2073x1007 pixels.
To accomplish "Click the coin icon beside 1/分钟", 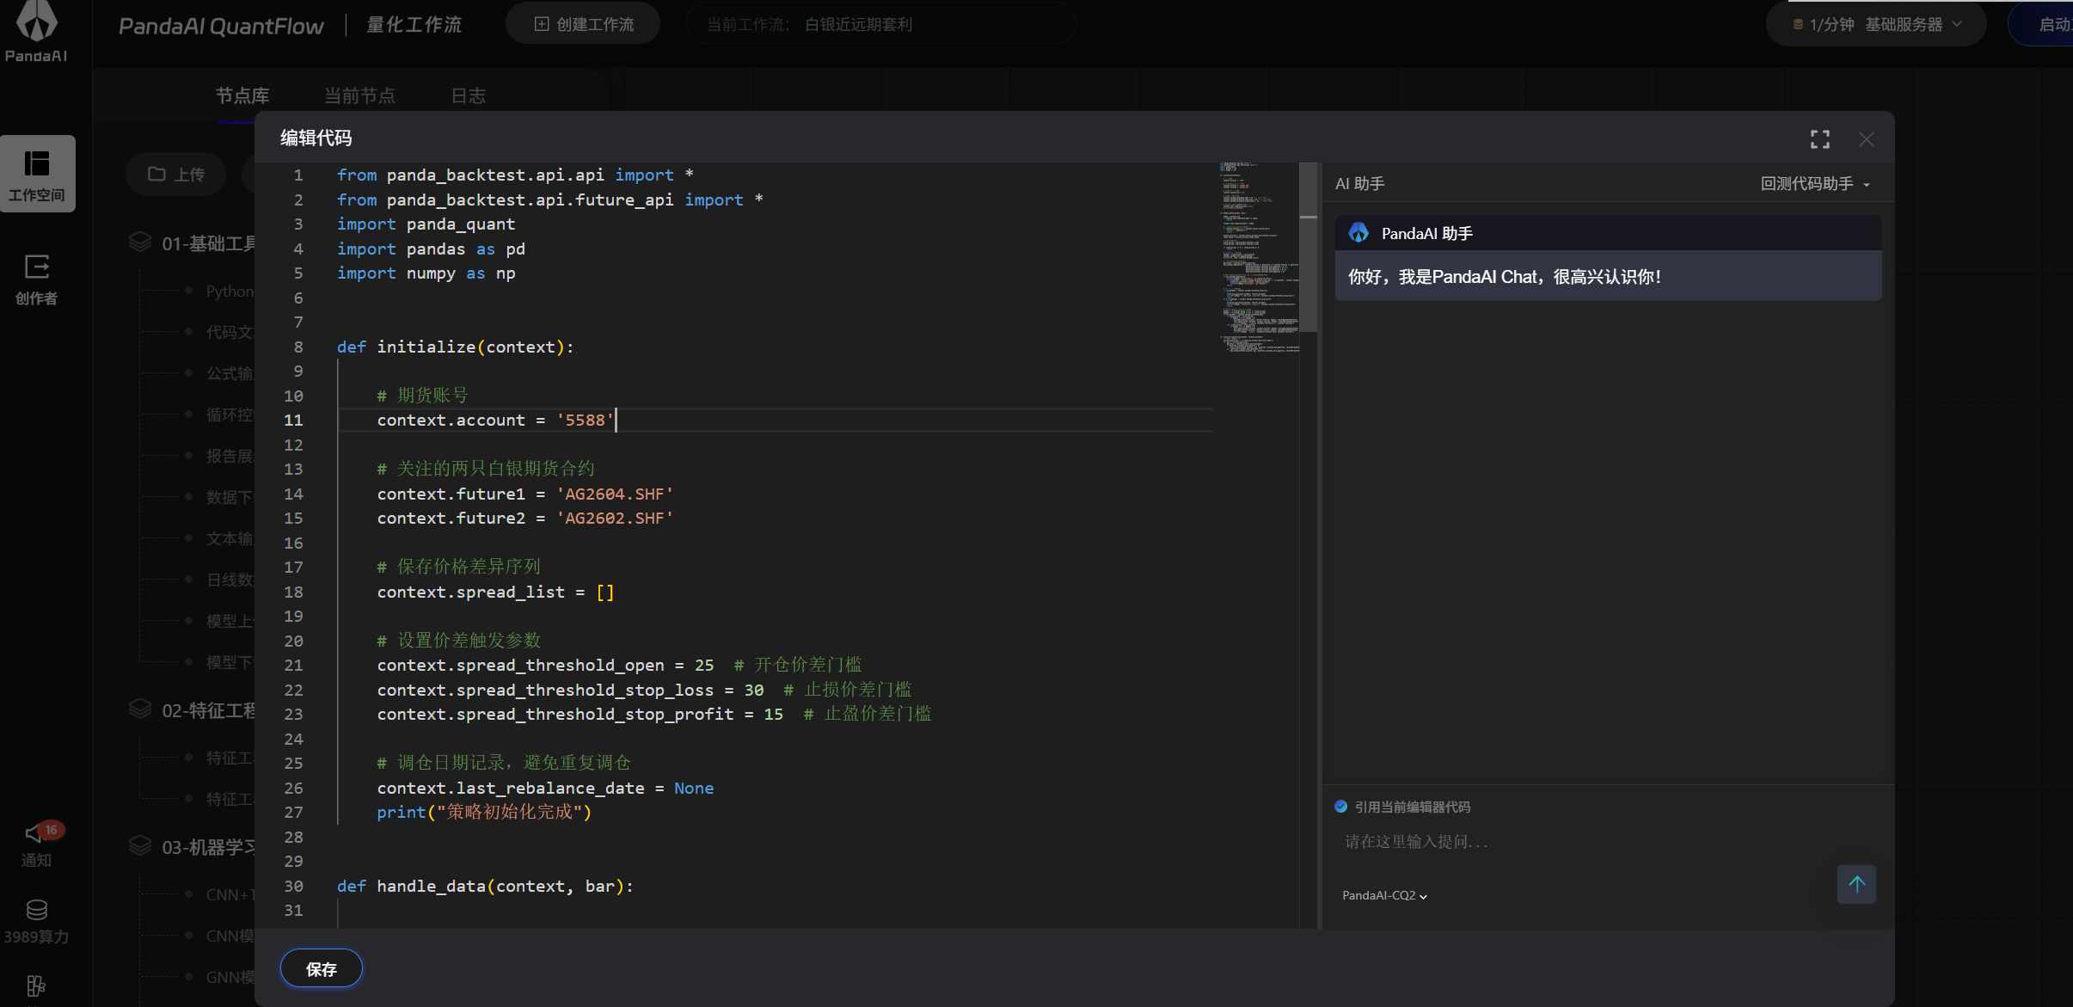I will tap(1798, 24).
